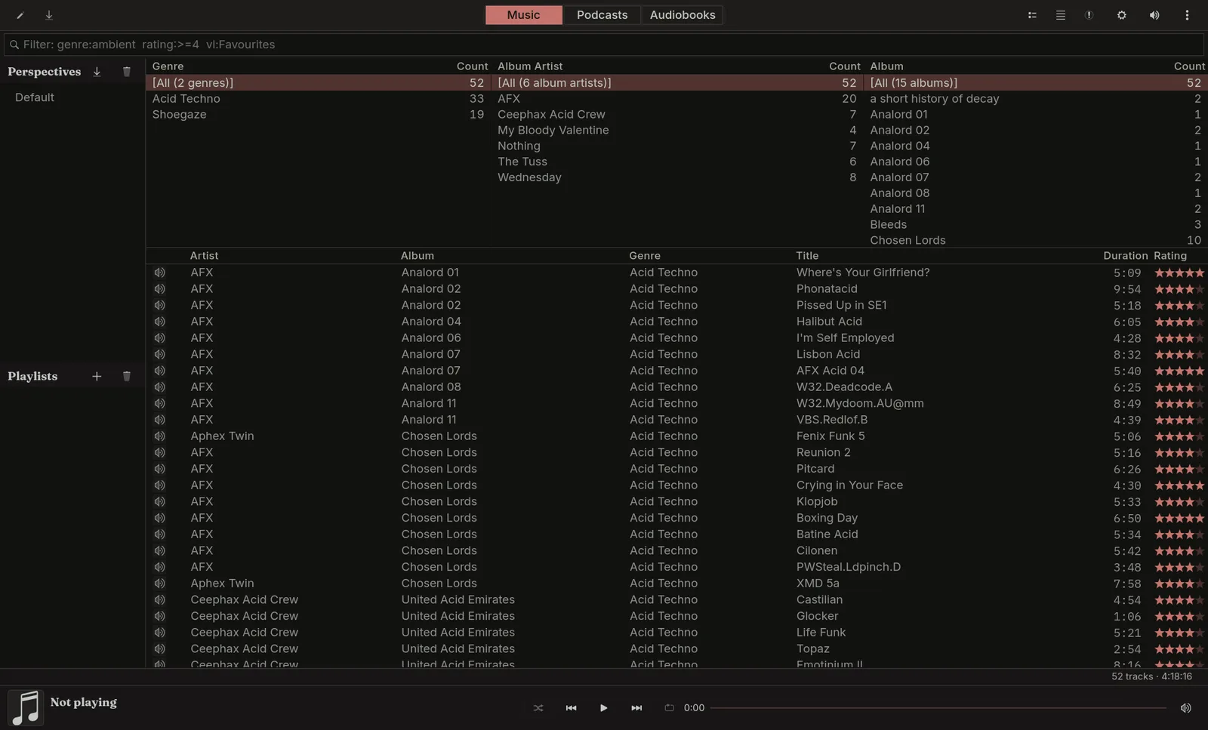Image resolution: width=1208 pixels, height=730 pixels.
Task: Click speaker icon on the Fenix Funk 5 row
Action: point(159,436)
